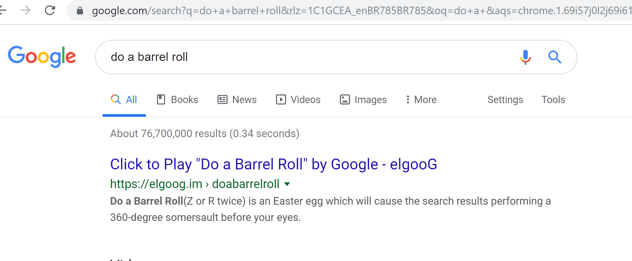Image resolution: width=632 pixels, height=261 pixels.
Task: Open the News results tab
Action: (x=237, y=99)
